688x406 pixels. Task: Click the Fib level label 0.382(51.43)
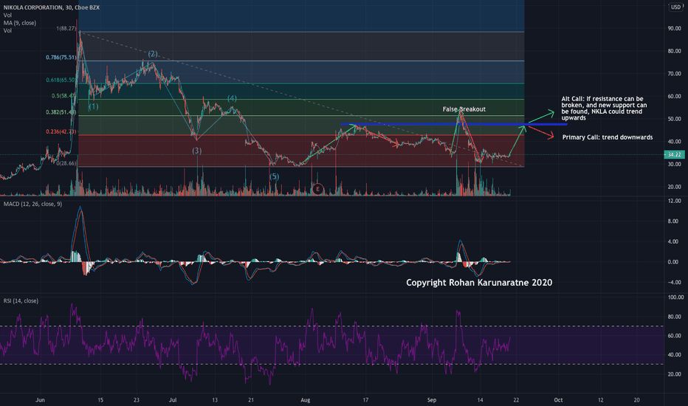(x=61, y=112)
